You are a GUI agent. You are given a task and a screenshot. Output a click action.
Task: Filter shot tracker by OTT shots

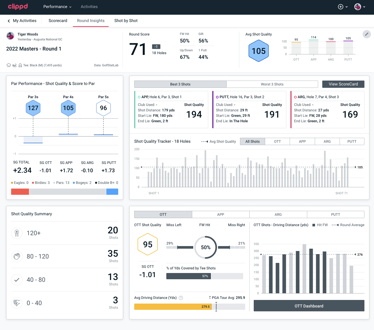click(277, 141)
